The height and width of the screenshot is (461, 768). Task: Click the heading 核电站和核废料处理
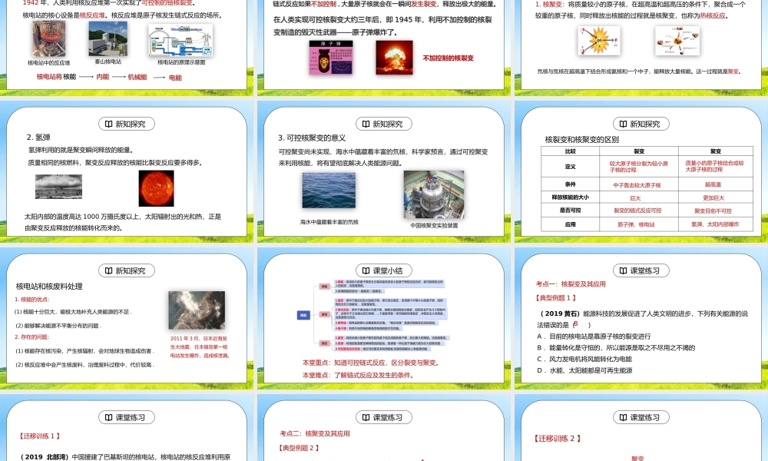(49, 286)
